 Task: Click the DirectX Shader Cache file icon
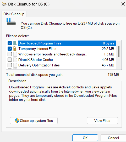click(x=15, y=60)
